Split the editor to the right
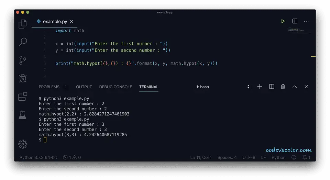This screenshot has width=330, height=180. coord(295,21)
